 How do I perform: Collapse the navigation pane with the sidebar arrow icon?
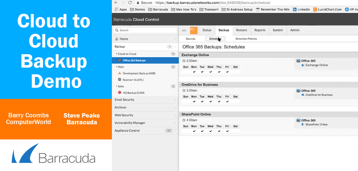tap(184, 30)
